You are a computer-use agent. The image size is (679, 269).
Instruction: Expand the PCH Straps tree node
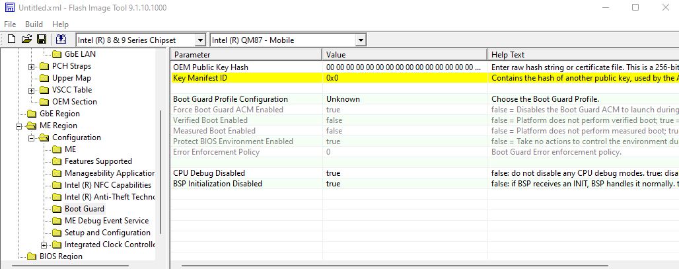point(31,67)
